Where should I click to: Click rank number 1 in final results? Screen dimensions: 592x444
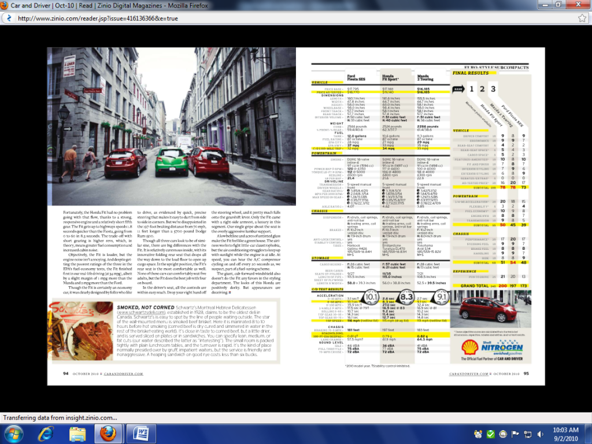click(x=471, y=89)
